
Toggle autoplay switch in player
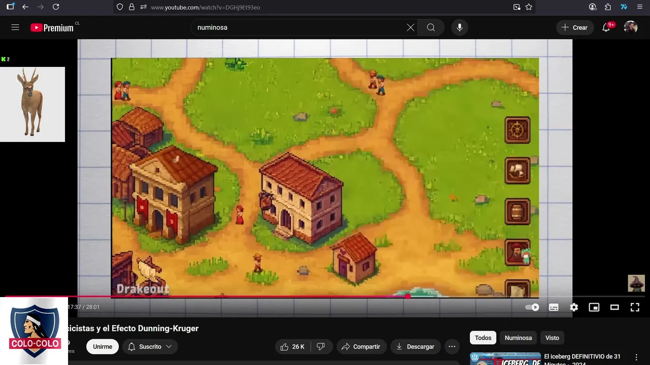pyautogui.click(x=532, y=307)
